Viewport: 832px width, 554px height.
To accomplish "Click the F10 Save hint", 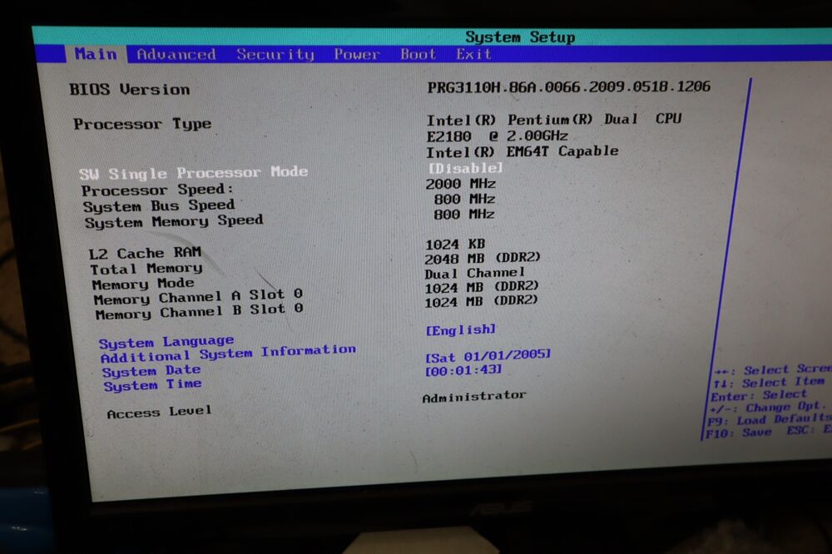I will (x=738, y=433).
